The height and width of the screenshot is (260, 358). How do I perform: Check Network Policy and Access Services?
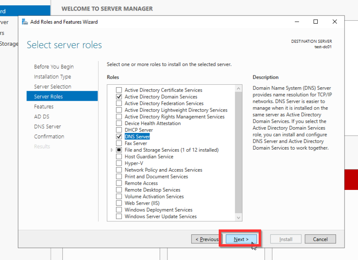(119, 170)
